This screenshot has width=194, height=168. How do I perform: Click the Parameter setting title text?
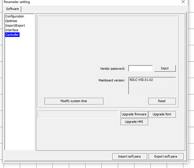[17, 2]
